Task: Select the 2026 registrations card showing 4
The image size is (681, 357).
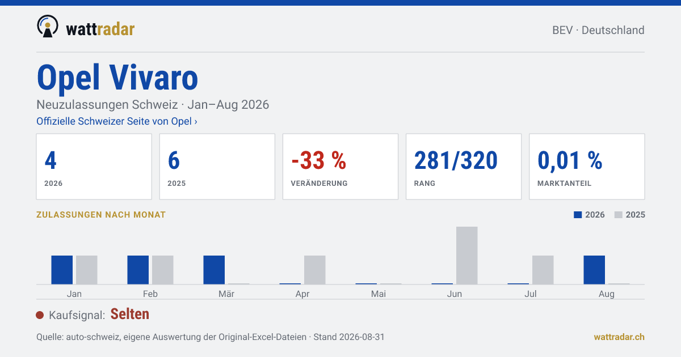Action: (94, 167)
